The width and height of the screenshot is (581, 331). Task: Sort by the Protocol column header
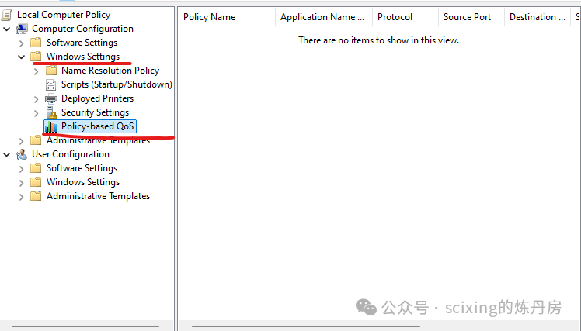pos(405,17)
